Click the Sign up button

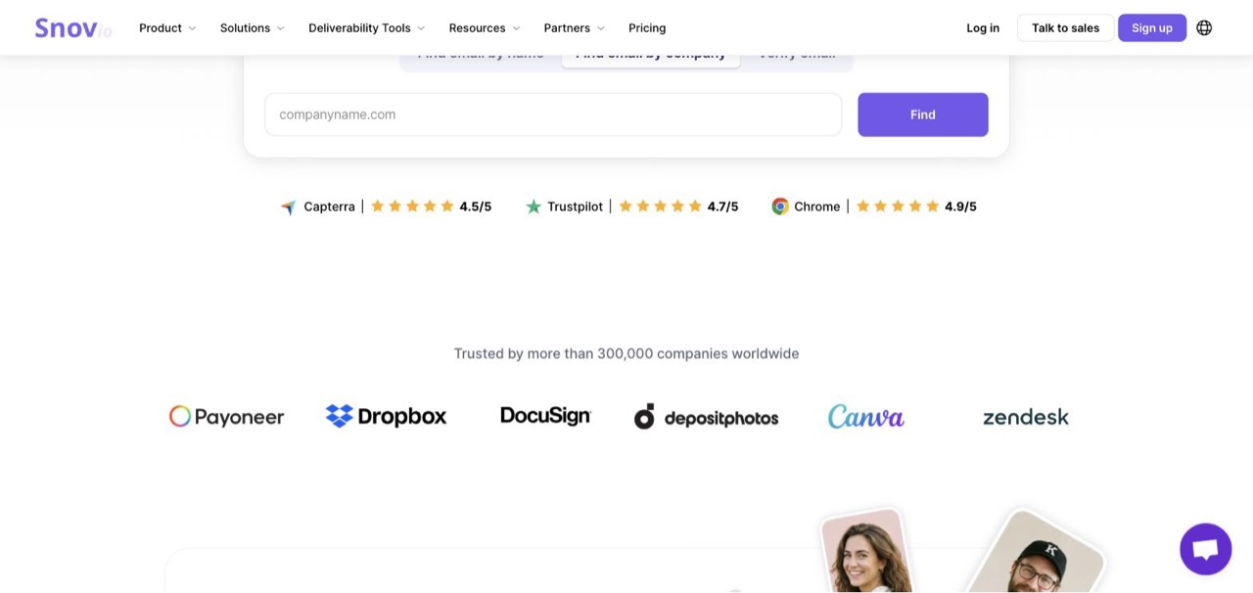coord(1152,27)
